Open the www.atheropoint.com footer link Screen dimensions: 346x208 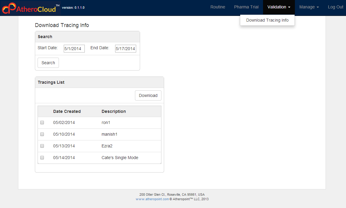(x=152, y=199)
